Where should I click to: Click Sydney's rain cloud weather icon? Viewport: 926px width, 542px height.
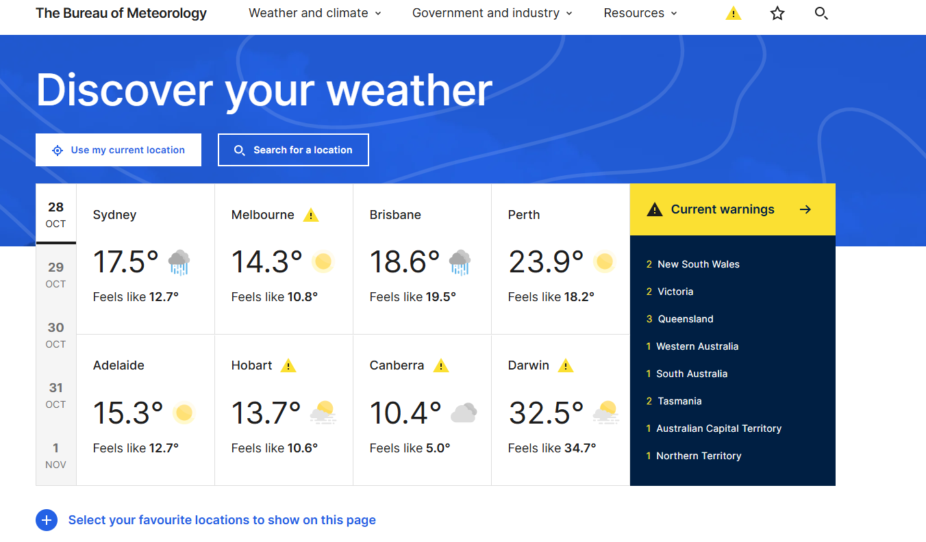(179, 262)
